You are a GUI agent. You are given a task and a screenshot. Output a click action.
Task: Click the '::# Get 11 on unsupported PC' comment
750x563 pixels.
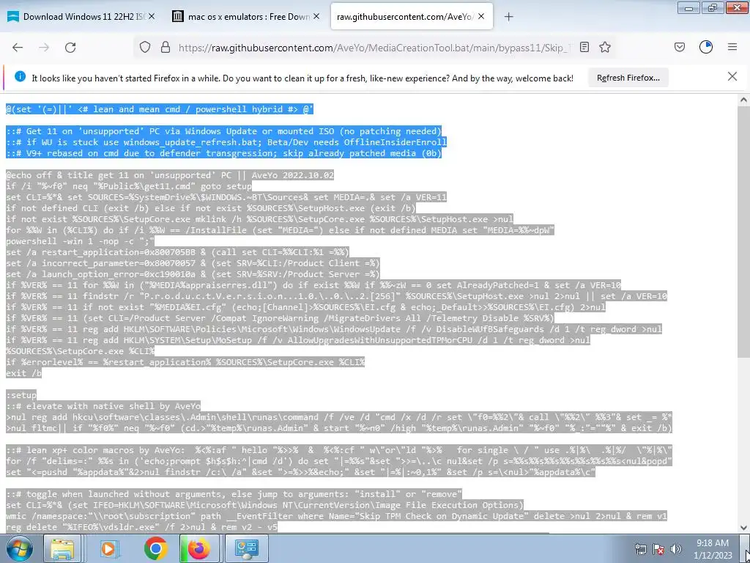click(223, 131)
